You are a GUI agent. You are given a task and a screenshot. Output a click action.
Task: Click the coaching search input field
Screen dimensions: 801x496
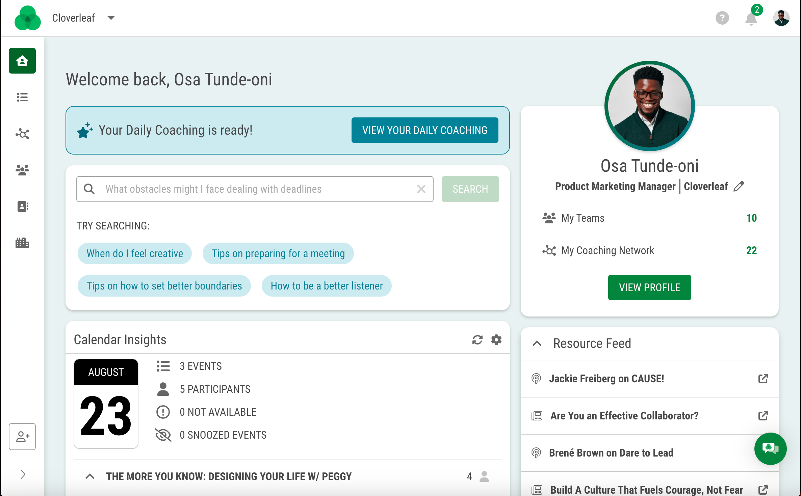click(x=257, y=189)
